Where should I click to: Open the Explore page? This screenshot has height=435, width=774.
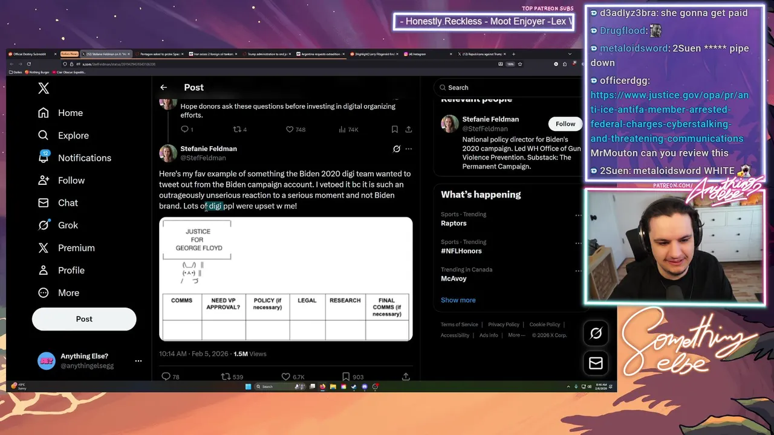click(x=63, y=135)
